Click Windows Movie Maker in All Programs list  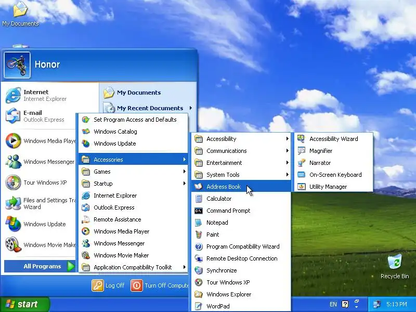(x=133, y=255)
